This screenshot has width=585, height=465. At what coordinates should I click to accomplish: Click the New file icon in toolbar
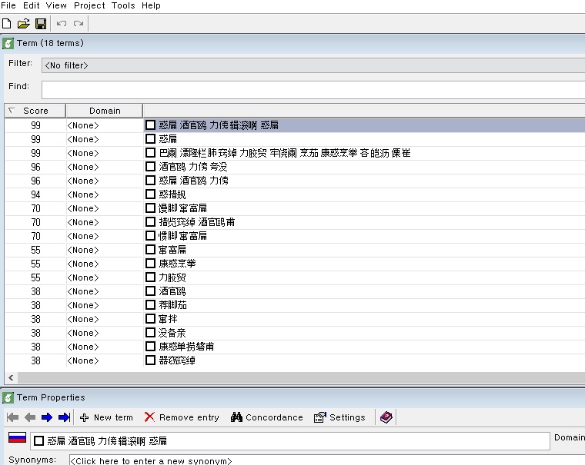click(x=7, y=24)
